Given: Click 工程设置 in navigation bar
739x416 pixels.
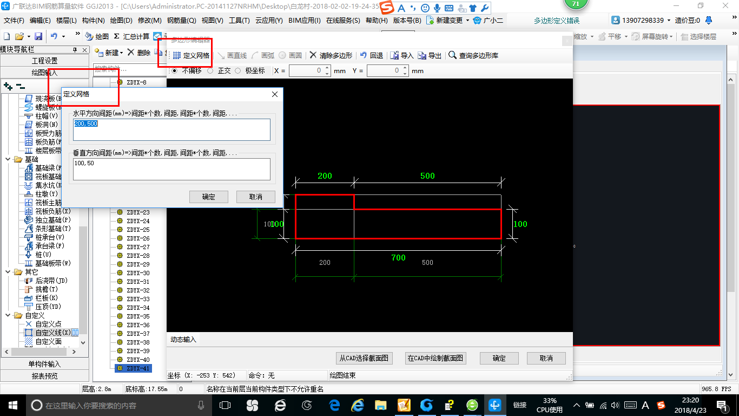Looking at the screenshot, I should [x=44, y=61].
